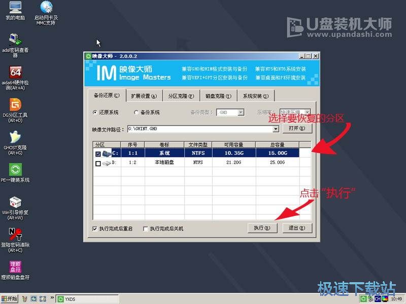Open 理顺磁盘盘符 desktop icon

(x=15, y=271)
